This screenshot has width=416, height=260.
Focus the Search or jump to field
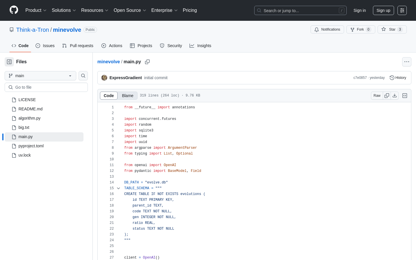tap(300, 10)
